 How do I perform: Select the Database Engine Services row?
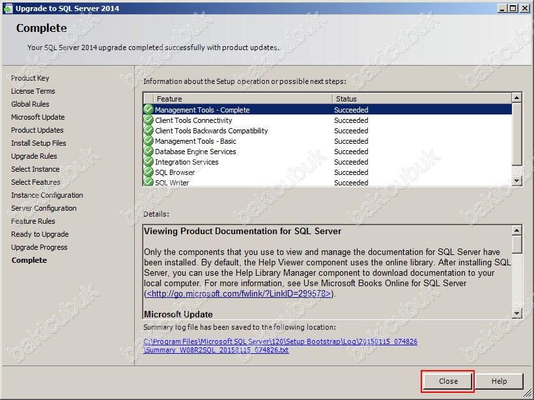coord(328,152)
